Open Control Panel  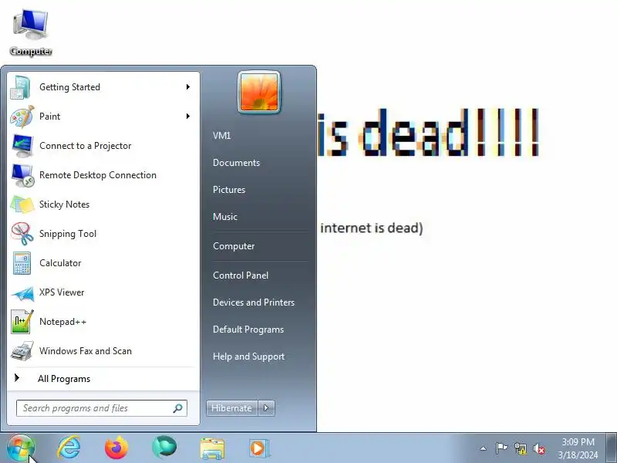241,275
